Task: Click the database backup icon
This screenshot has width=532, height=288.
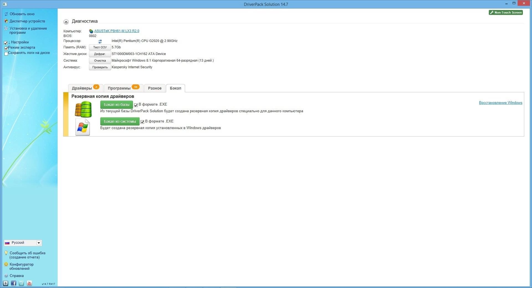Action: click(x=83, y=109)
